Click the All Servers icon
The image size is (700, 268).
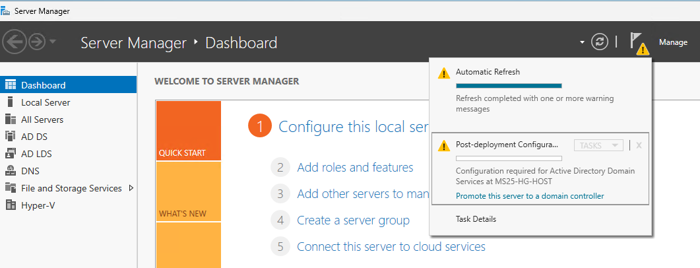tap(11, 119)
